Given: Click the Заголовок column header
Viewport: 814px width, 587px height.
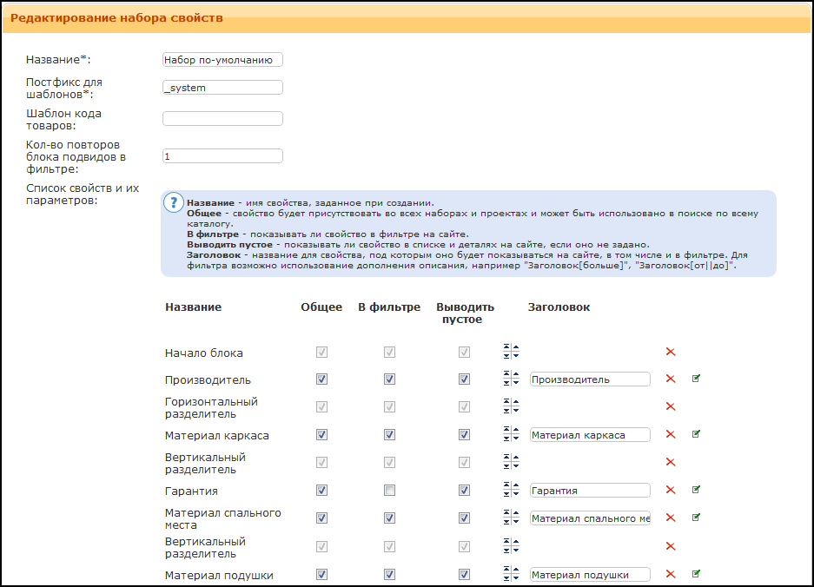Looking at the screenshot, I should [x=559, y=307].
